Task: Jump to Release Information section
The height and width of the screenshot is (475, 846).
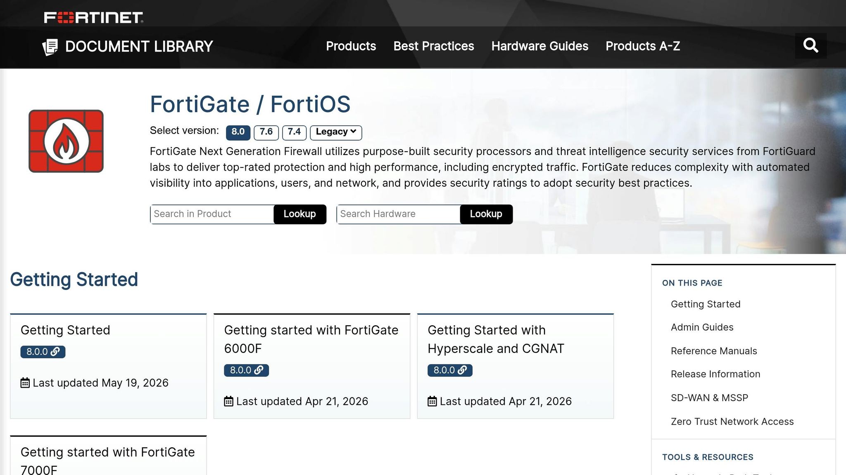Action: pos(715,374)
